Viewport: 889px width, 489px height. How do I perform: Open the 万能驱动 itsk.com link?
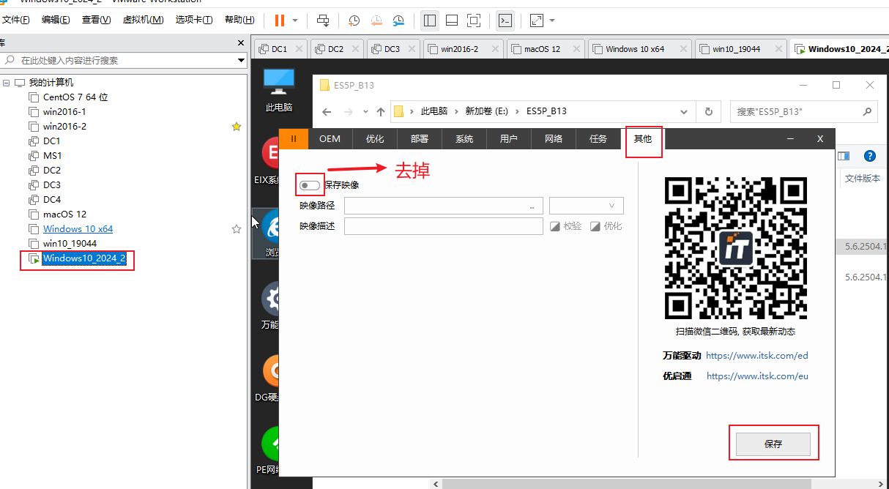pyautogui.click(x=756, y=356)
